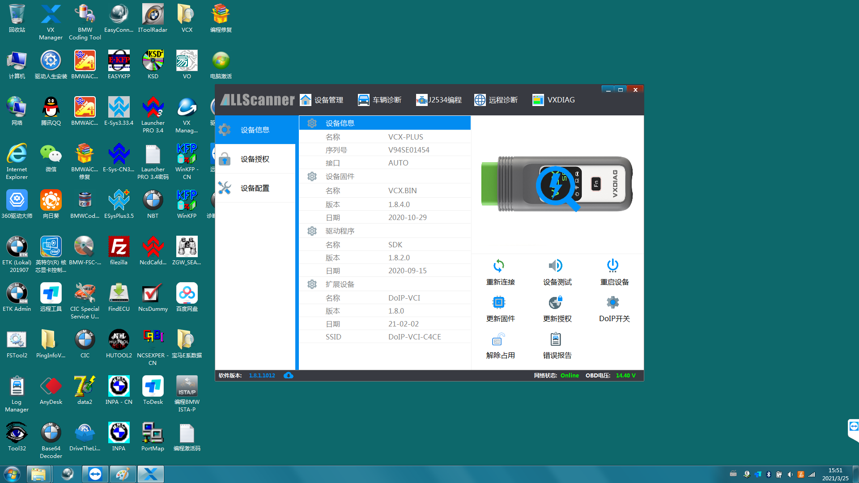Click the Windows Start button
Screen dimensions: 859x483
click(12, 474)
